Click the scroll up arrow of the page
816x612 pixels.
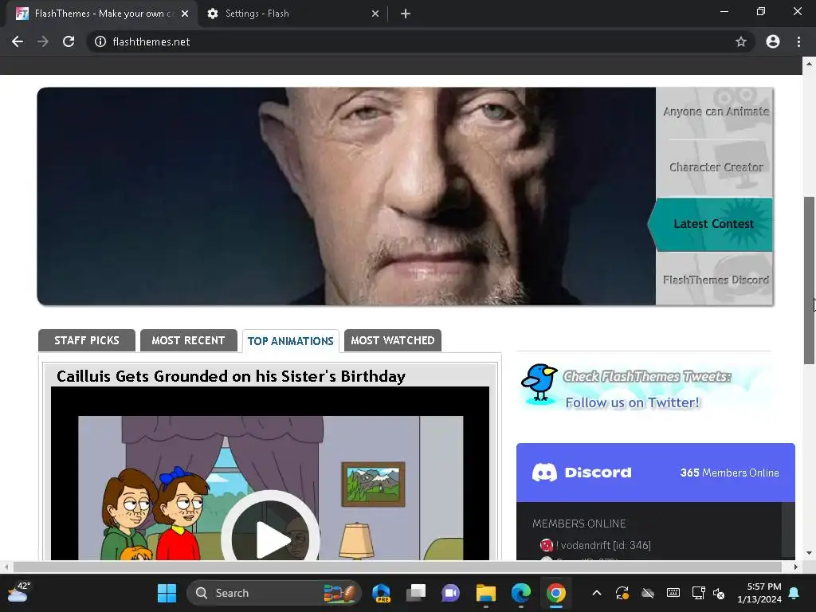[x=809, y=64]
